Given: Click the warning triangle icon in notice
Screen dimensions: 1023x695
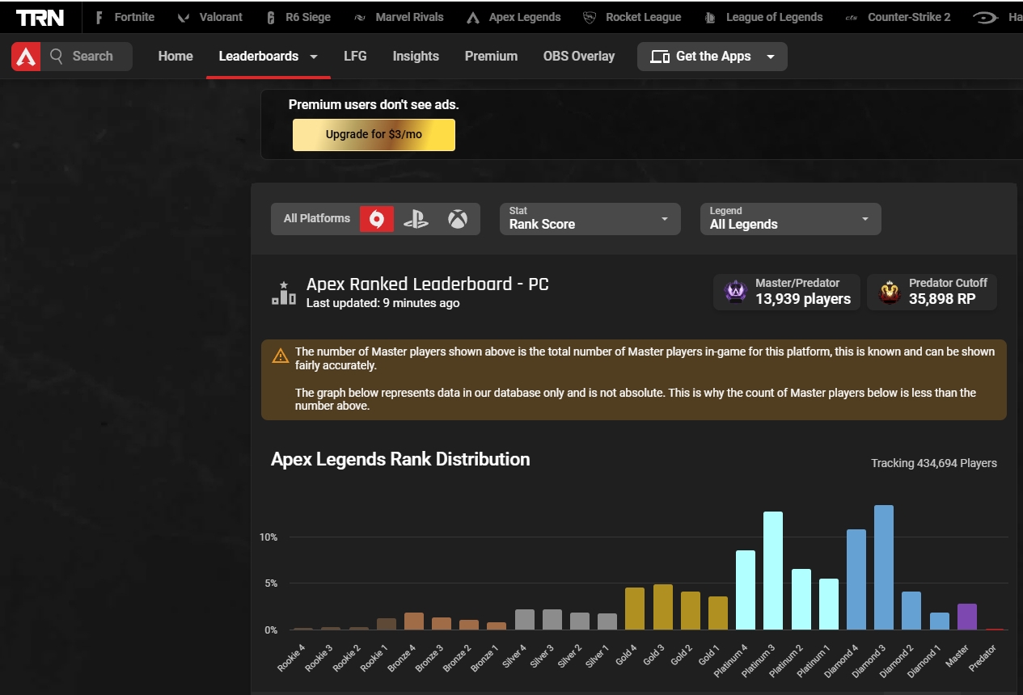Looking at the screenshot, I should click(x=281, y=356).
